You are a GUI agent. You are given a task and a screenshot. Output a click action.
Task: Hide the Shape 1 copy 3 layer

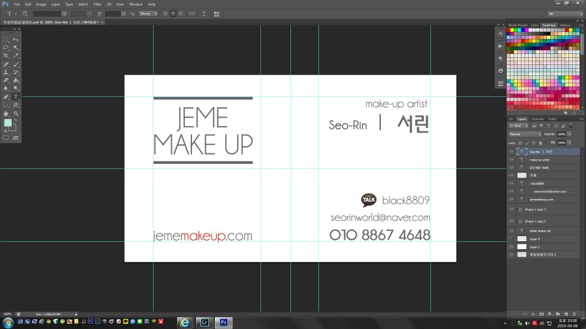coord(511,209)
